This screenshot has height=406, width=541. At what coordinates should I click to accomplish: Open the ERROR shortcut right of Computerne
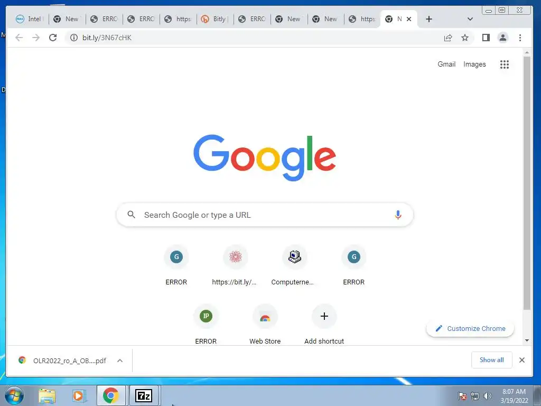pyautogui.click(x=353, y=266)
